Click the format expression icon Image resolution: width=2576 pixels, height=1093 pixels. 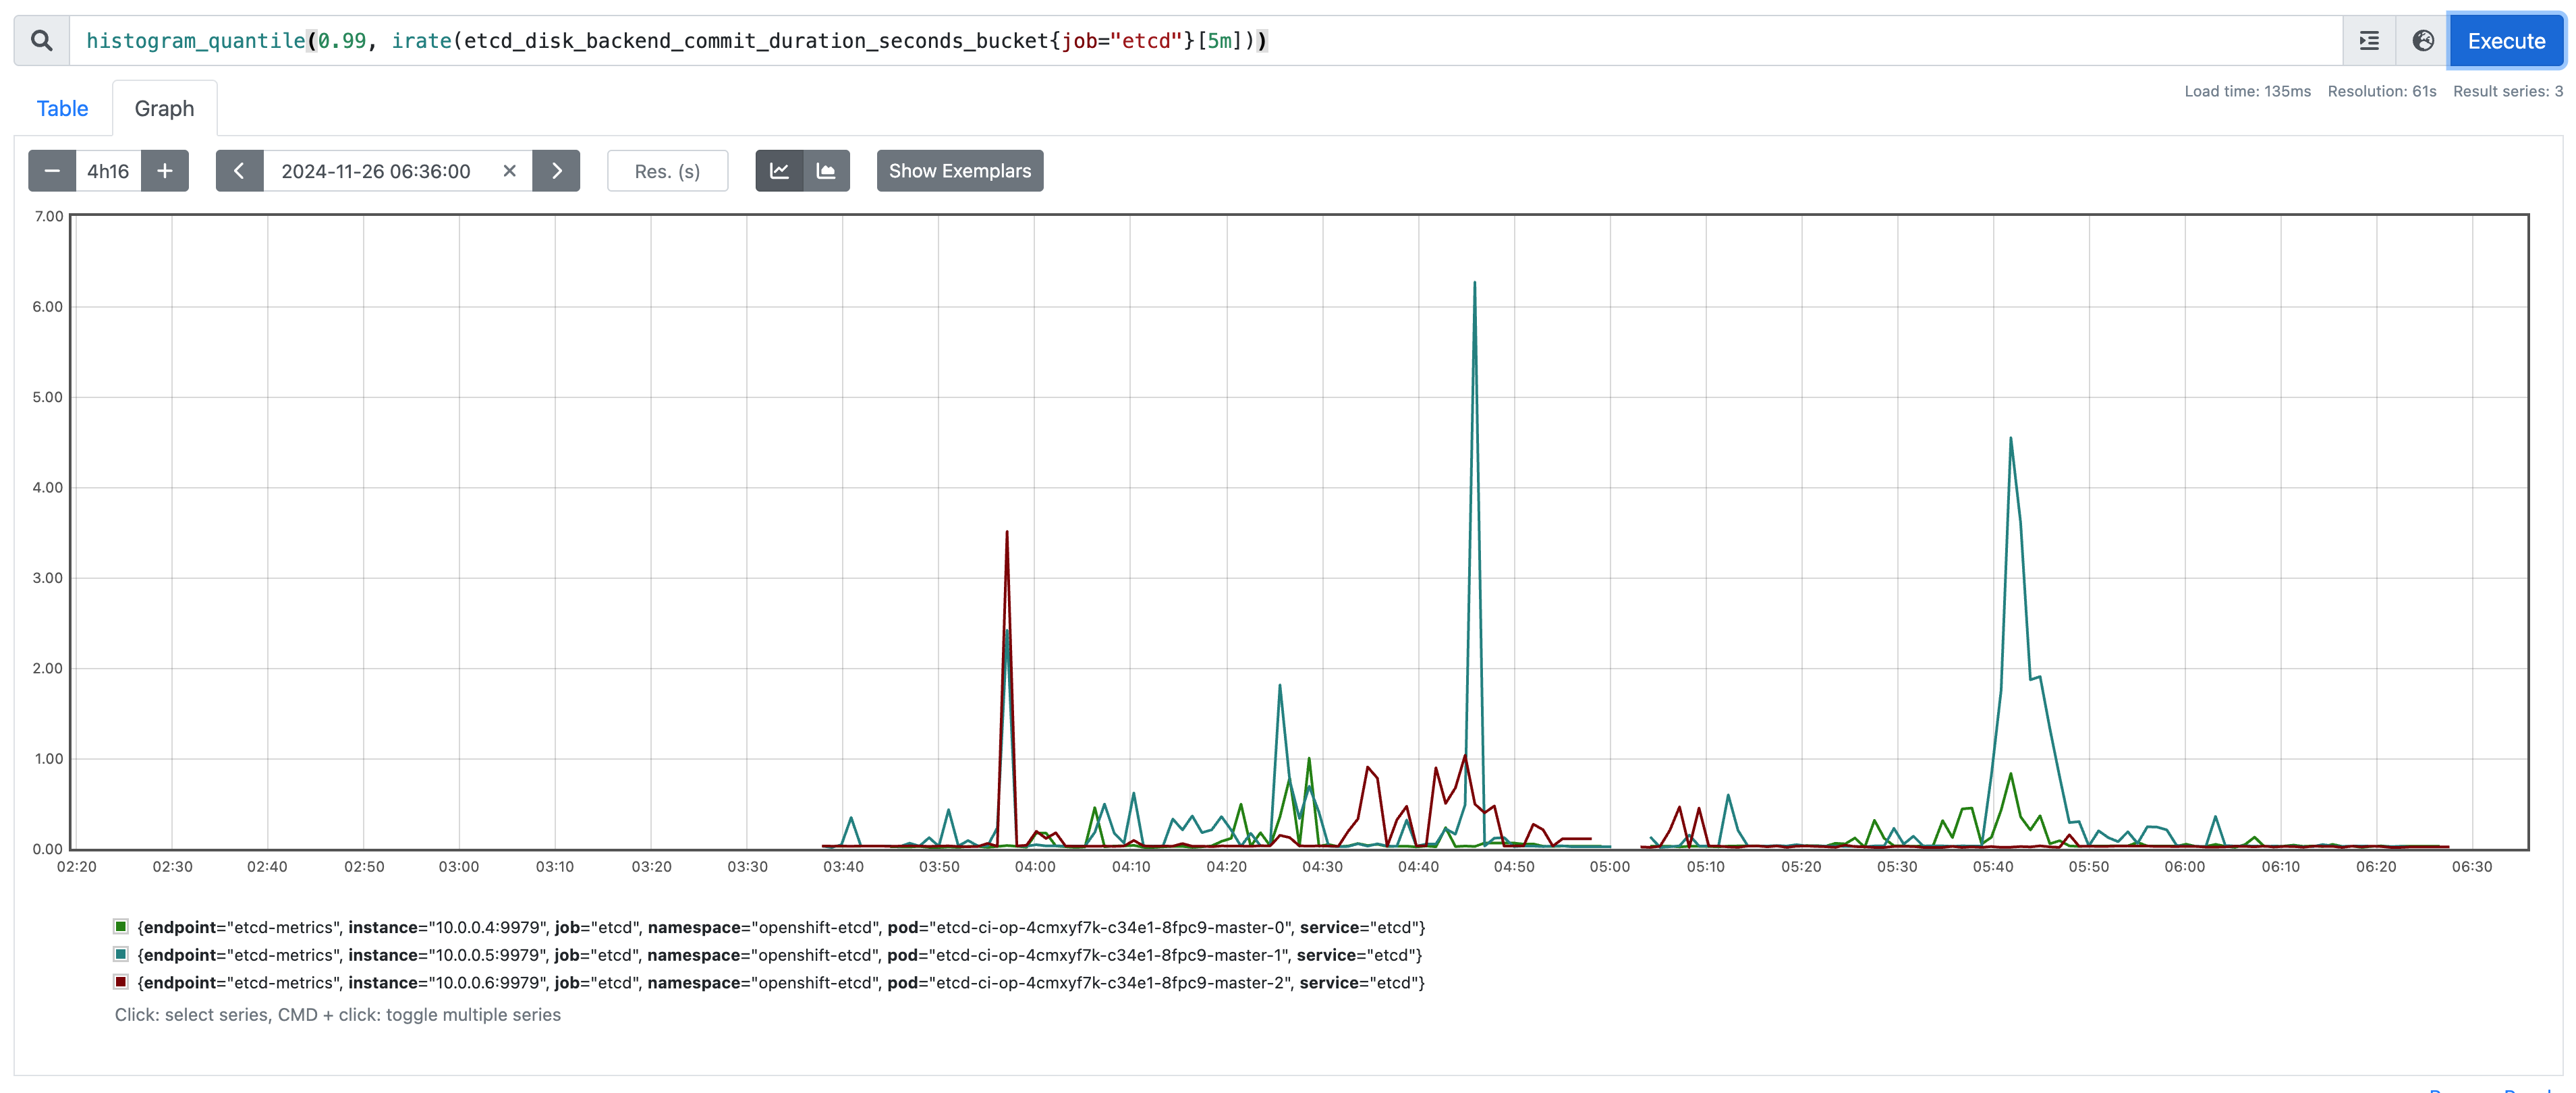2369,41
